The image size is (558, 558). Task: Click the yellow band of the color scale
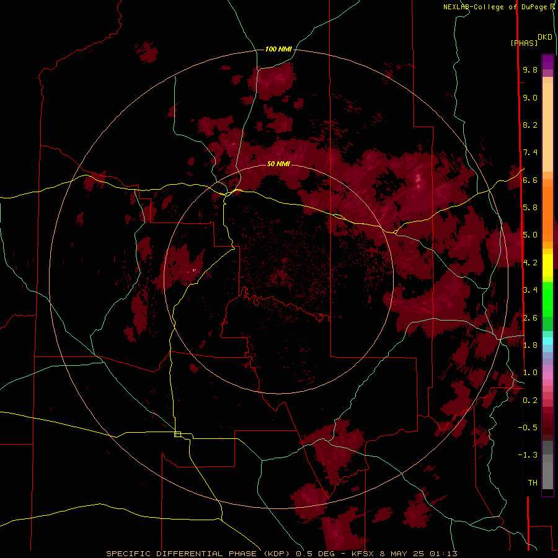(x=547, y=265)
